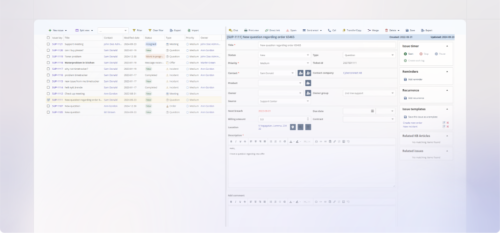The width and height of the screenshot is (500, 233).
Task: Open the SUP-1118 issue key link
Action: (58, 63)
